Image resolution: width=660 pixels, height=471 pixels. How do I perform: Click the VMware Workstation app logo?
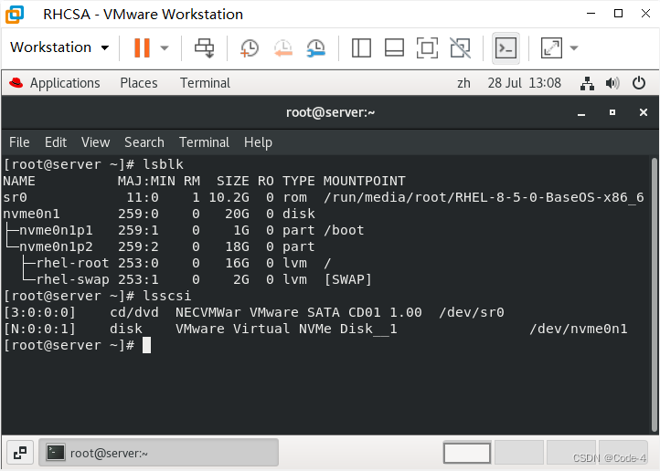(x=15, y=15)
